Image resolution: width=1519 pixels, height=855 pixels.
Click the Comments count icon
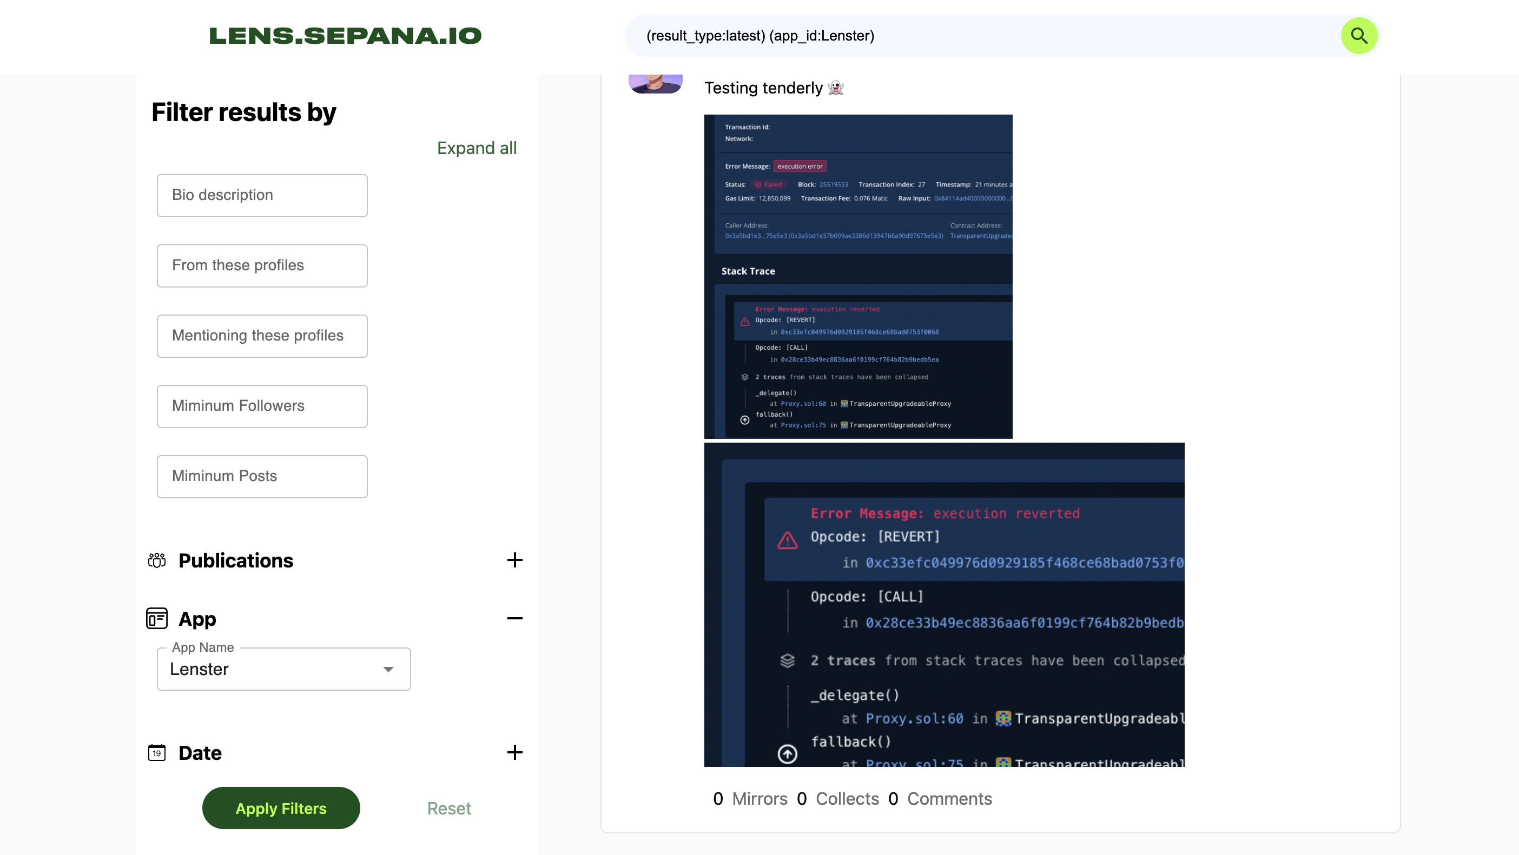(x=893, y=799)
